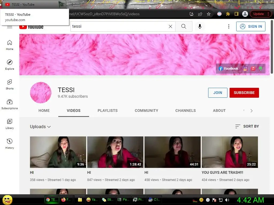Open Library in the sidebar
274x205 pixels.
(x=10, y=124)
